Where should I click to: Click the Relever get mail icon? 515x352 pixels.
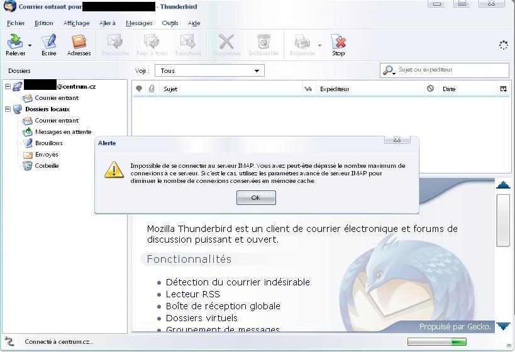click(15, 41)
